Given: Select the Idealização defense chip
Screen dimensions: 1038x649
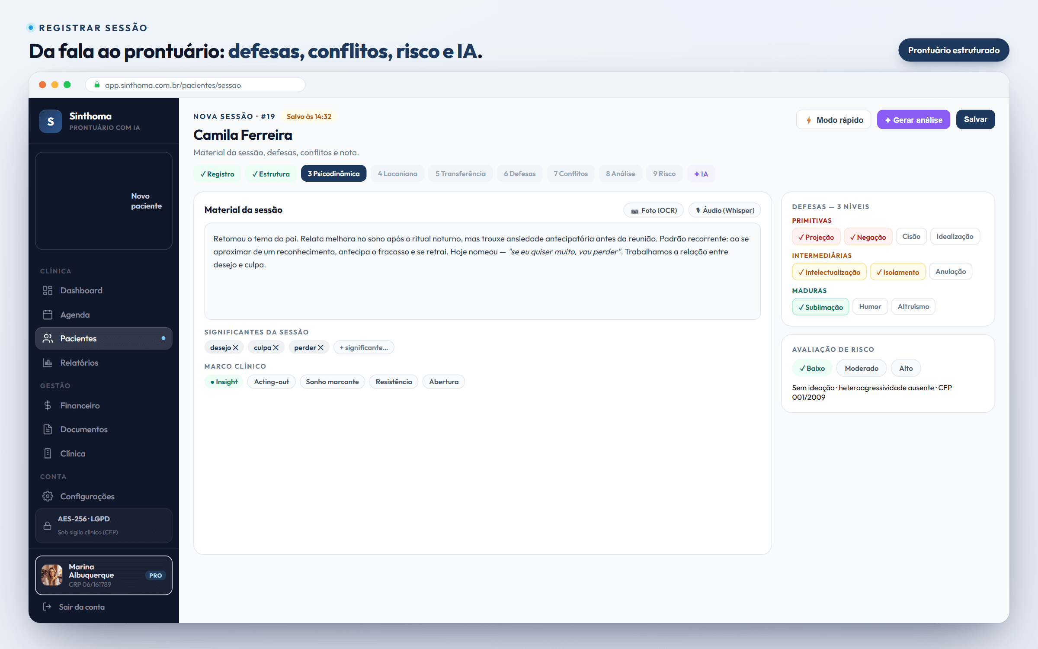Looking at the screenshot, I should (955, 236).
